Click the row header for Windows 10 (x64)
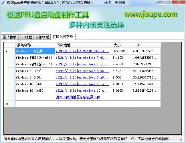186x143 pixels. tap(9, 84)
